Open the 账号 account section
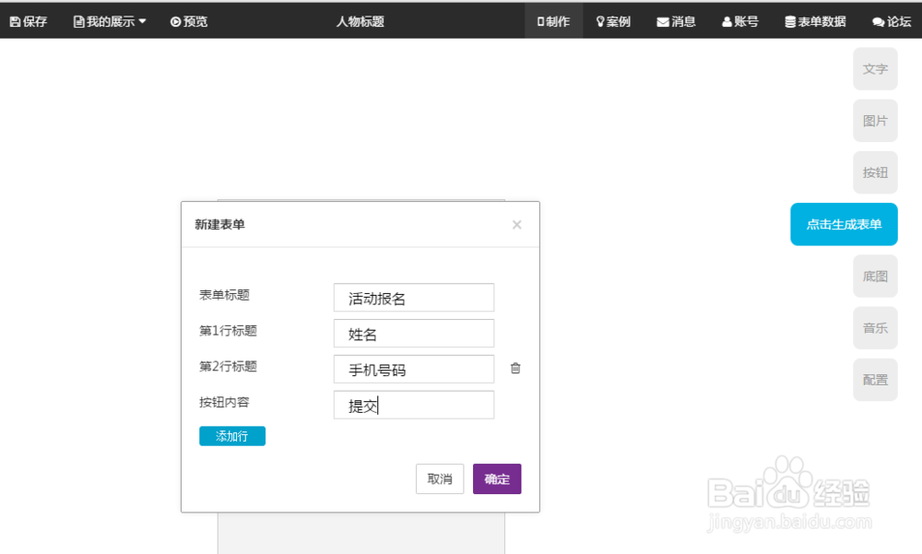922x554 pixels. tap(739, 21)
